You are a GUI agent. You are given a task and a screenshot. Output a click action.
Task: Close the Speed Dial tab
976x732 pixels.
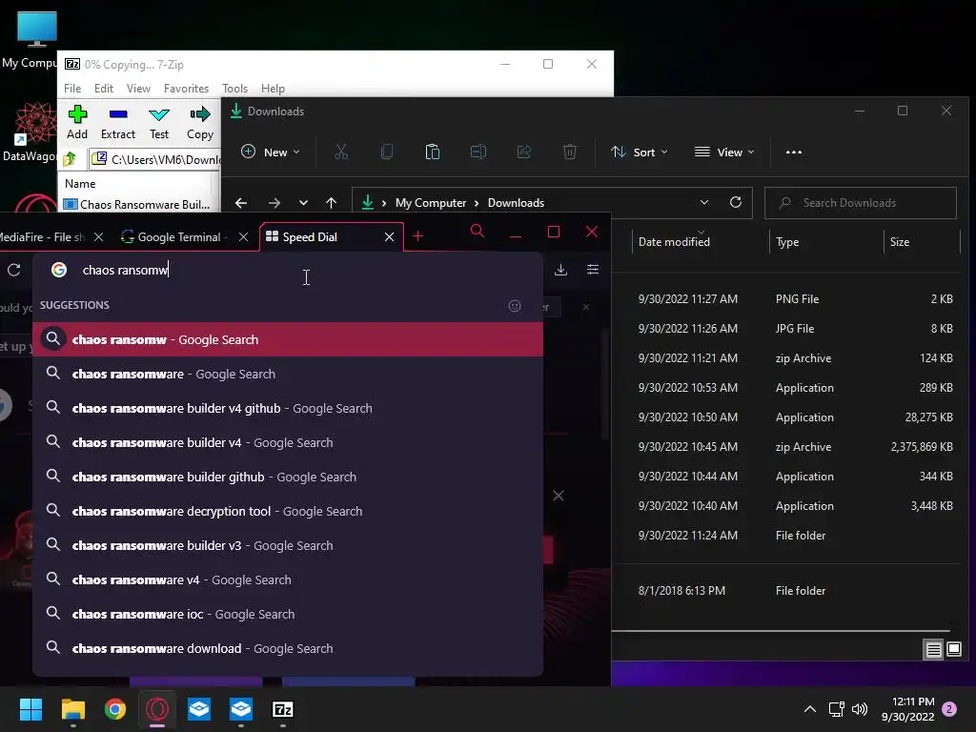pyautogui.click(x=389, y=237)
